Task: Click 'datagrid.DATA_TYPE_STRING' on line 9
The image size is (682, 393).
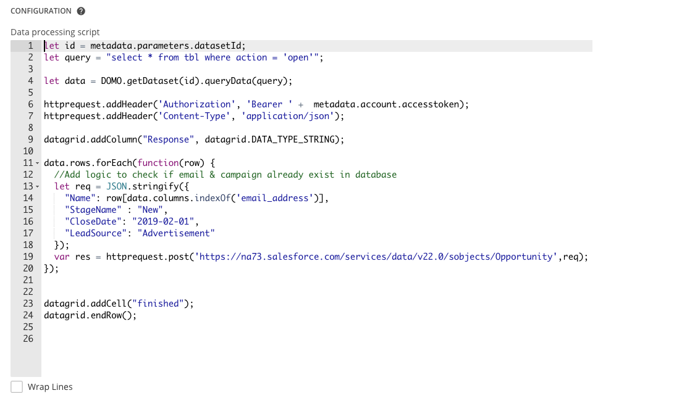Action: [x=270, y=139]
